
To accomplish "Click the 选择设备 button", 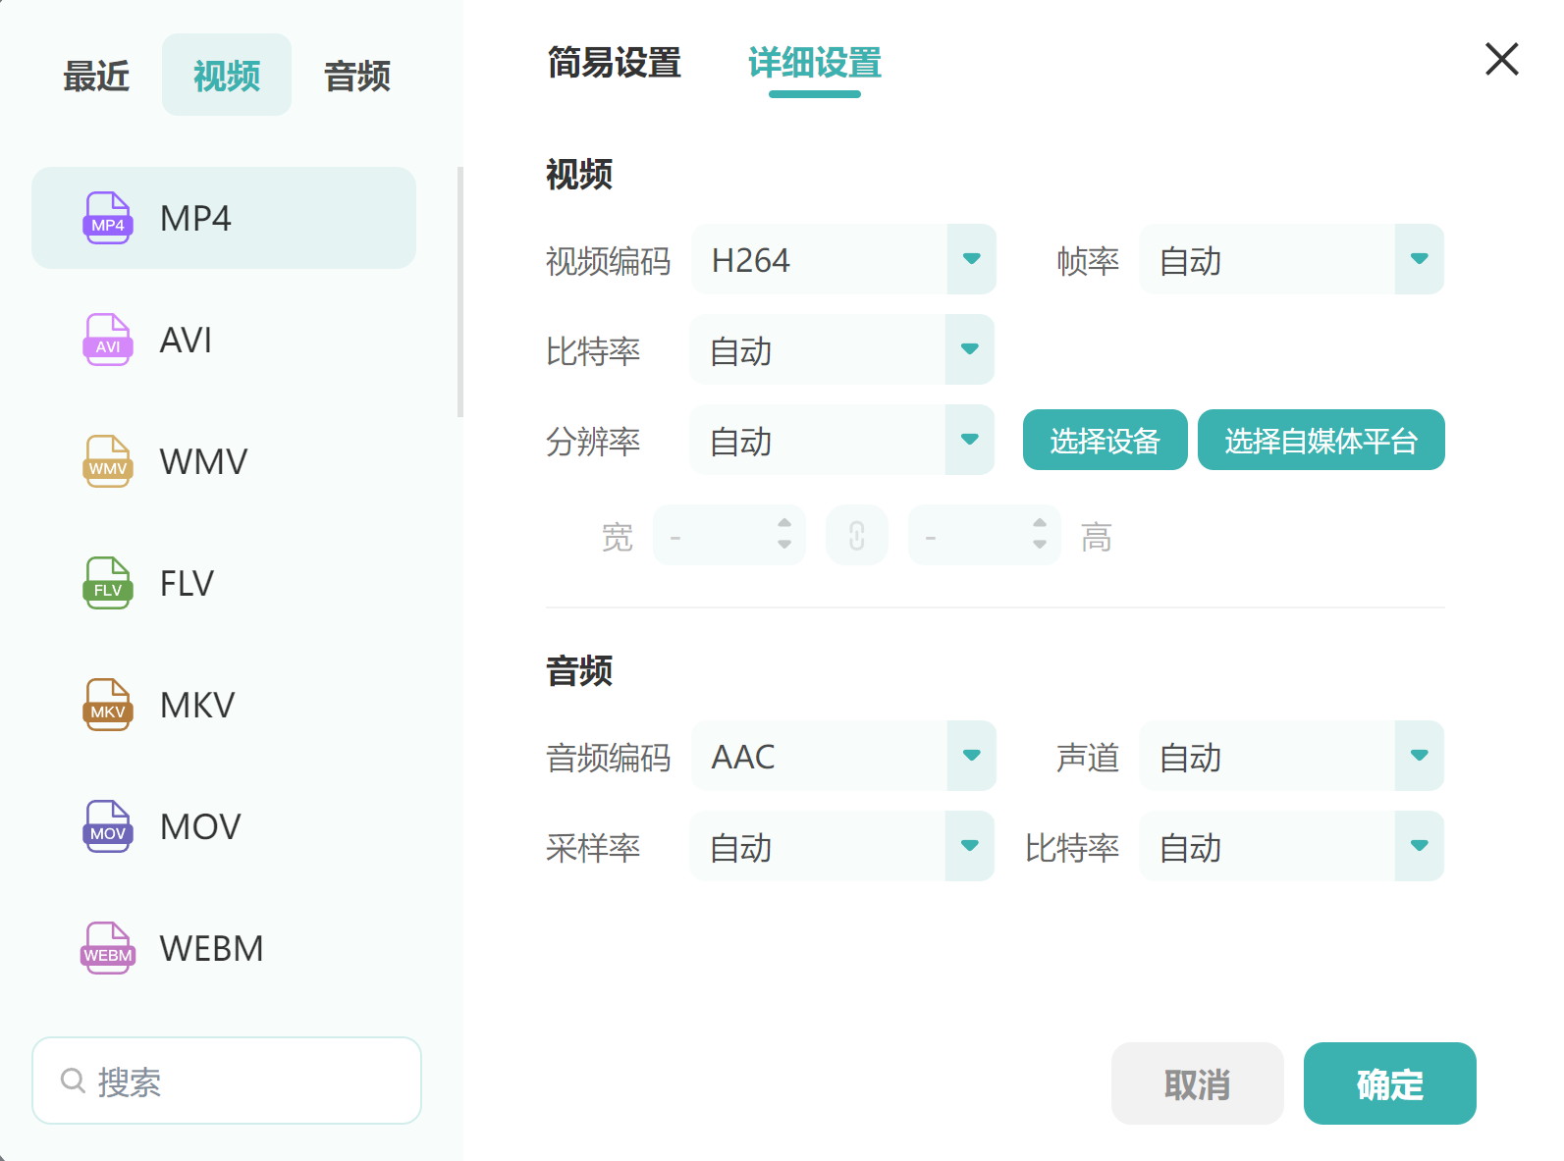I will 1106,440.
